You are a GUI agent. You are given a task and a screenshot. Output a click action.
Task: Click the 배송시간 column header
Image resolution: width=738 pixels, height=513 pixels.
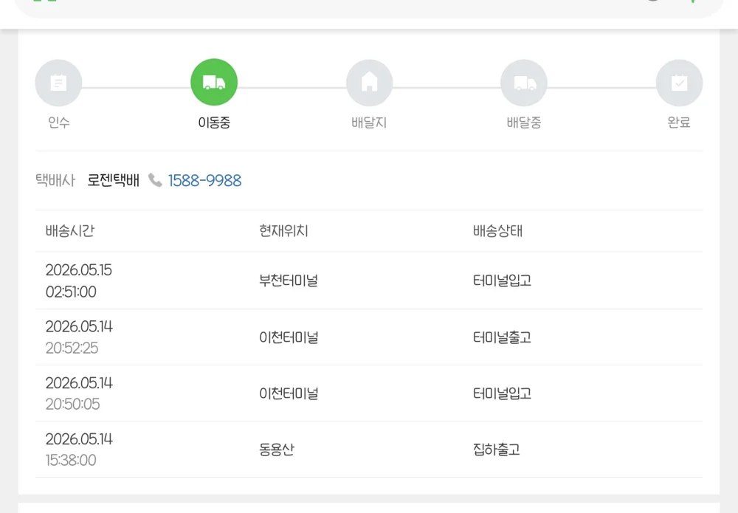tap(70, 231)
